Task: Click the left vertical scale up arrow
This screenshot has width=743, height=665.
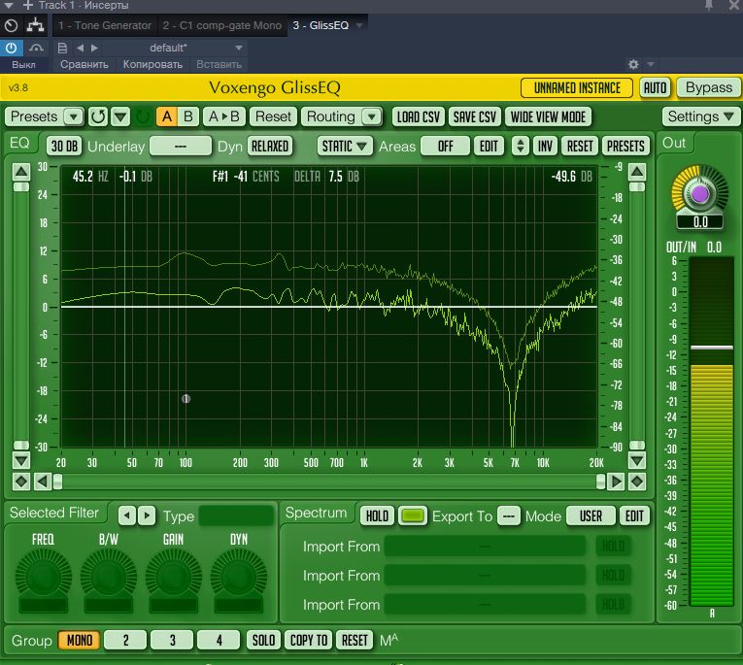Action: 20,172
